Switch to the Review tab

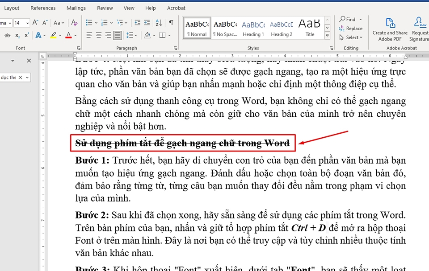(105, 8)
